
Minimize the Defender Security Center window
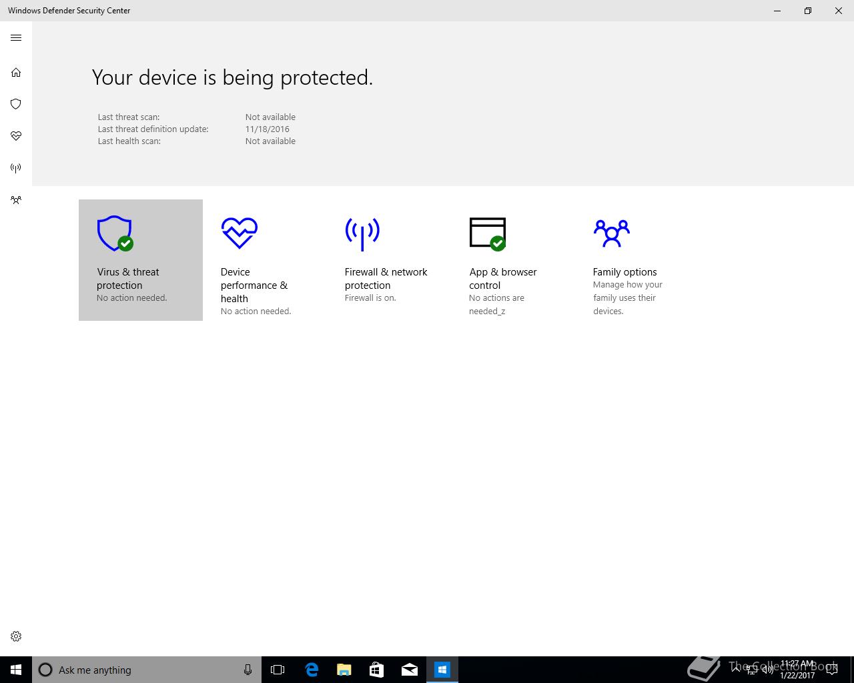pyautogui.click(x=777, y=11)
